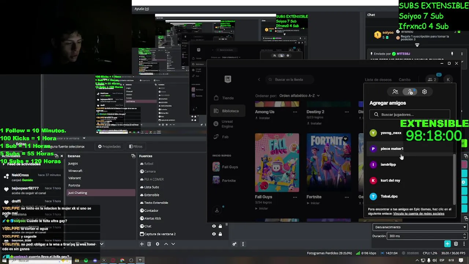
Task: Open the friends icon showing 2 online
Action: pos(432,80)
